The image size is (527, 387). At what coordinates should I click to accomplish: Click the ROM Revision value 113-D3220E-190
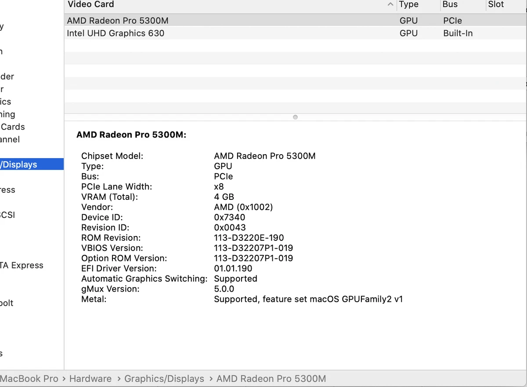[x=249, y=238]
